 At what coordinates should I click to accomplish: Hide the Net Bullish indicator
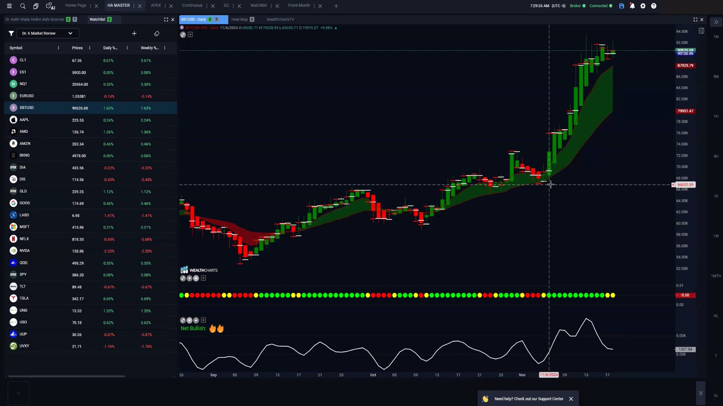[x=183, y=320]
